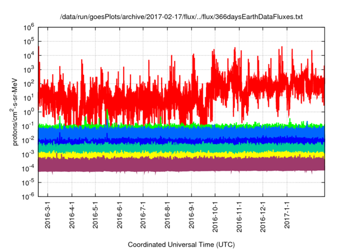Click the 2016-9-1 date tick label
358x250 pixels.
point(191,215)
